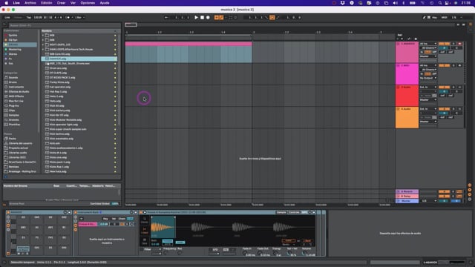Open the Max for Live category
This screenshot has height=267, width=475.
pyautogui.click(x=16, y=101)
